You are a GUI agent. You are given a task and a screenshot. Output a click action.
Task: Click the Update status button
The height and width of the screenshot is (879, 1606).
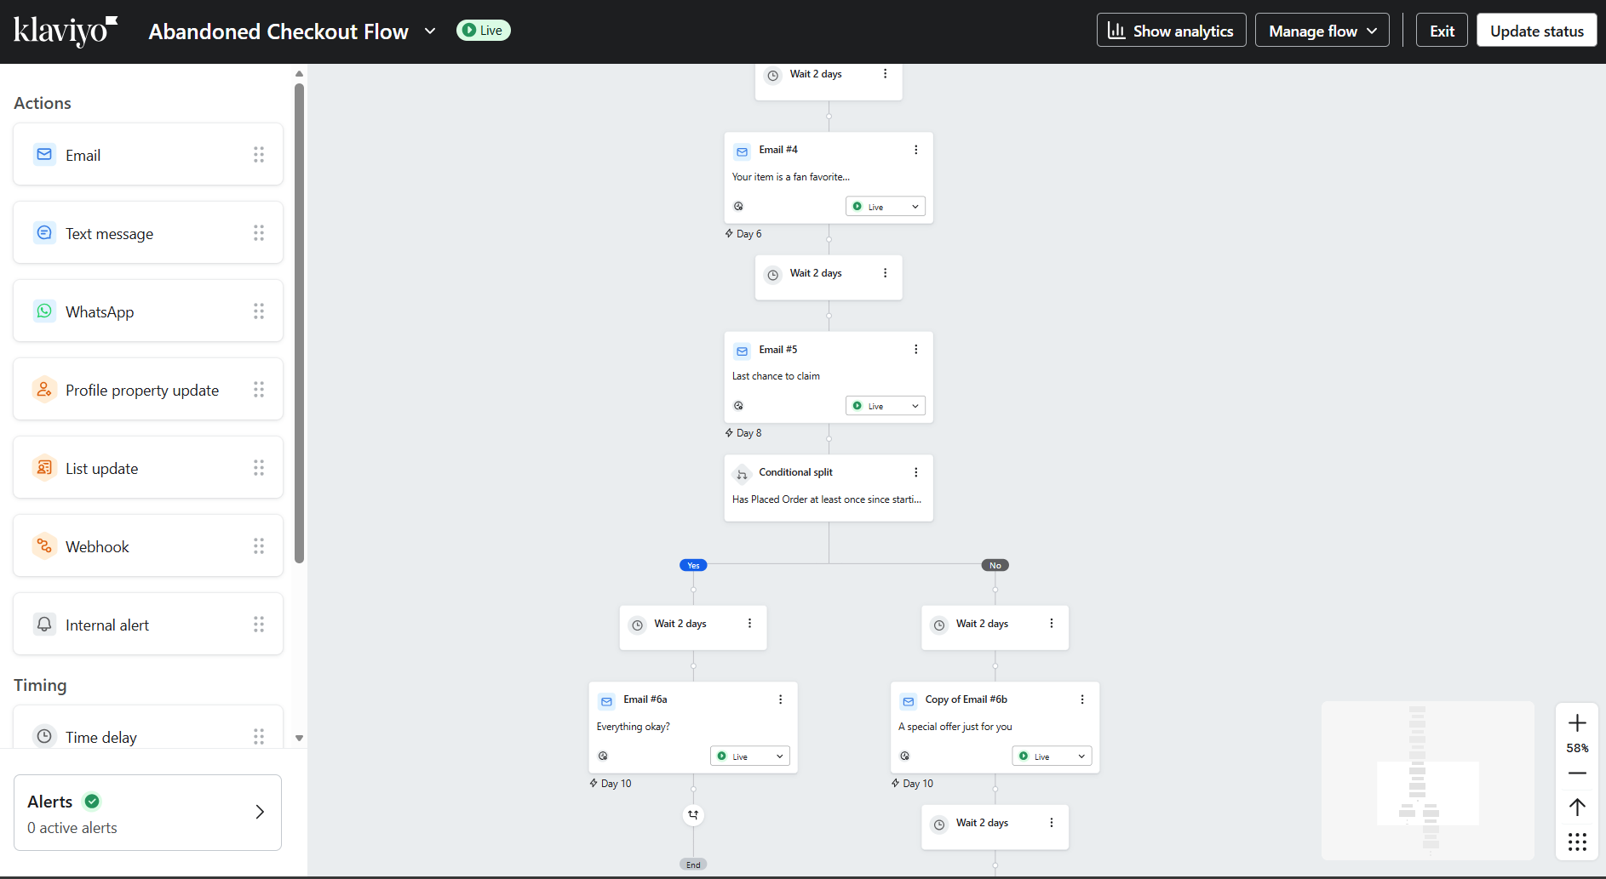(1536, 30)
